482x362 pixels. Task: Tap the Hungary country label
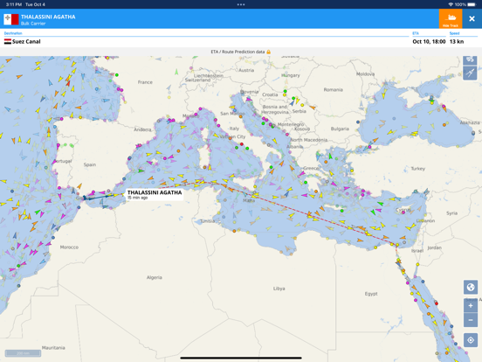(x=291, y=75)
